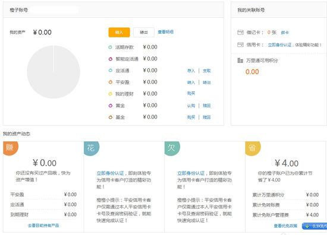This screenshot has height=235, width=327.
Task: Click the orange circle icon beside 平安盈
Action: point(111,82)
